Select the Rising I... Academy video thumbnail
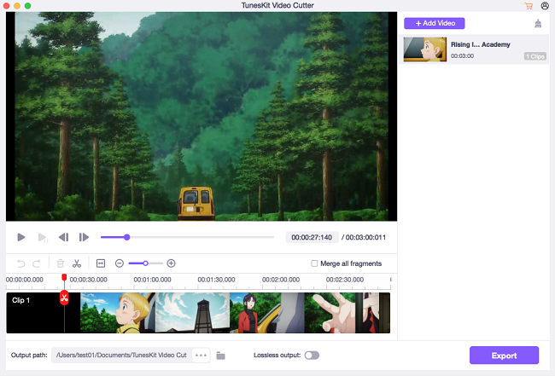 425,49
